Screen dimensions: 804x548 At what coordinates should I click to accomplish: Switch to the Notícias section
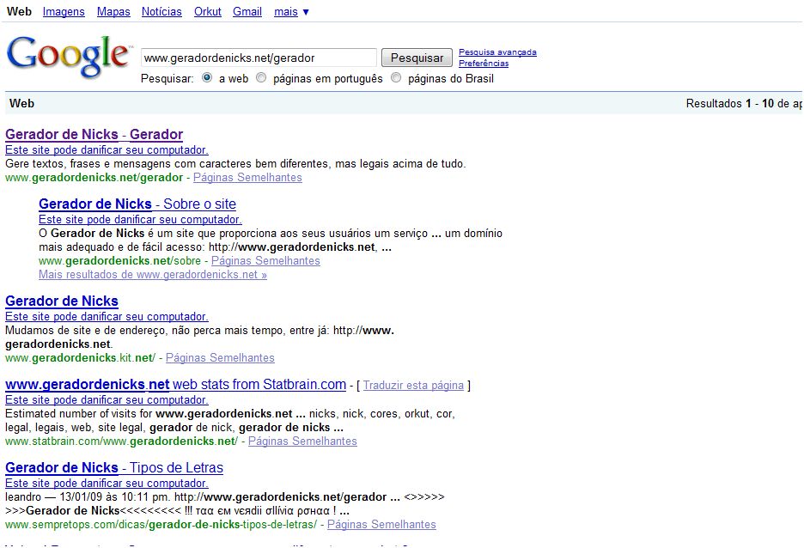click(161, 11)
